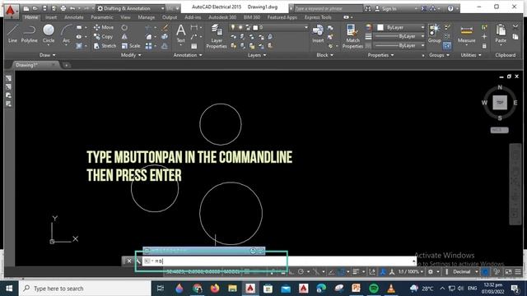Click the Plot printer icon
Screen dimensions: 527x296
(x=63, y=8)
